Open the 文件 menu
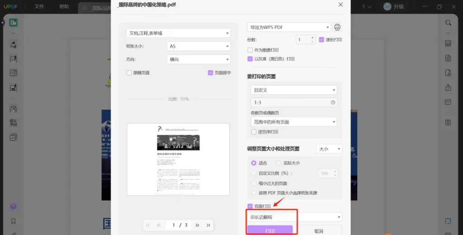This screenshot has width=463, height=235. click(39, 7)
